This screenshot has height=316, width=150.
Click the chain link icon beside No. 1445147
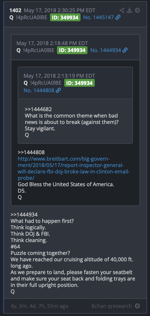[118, 17]
